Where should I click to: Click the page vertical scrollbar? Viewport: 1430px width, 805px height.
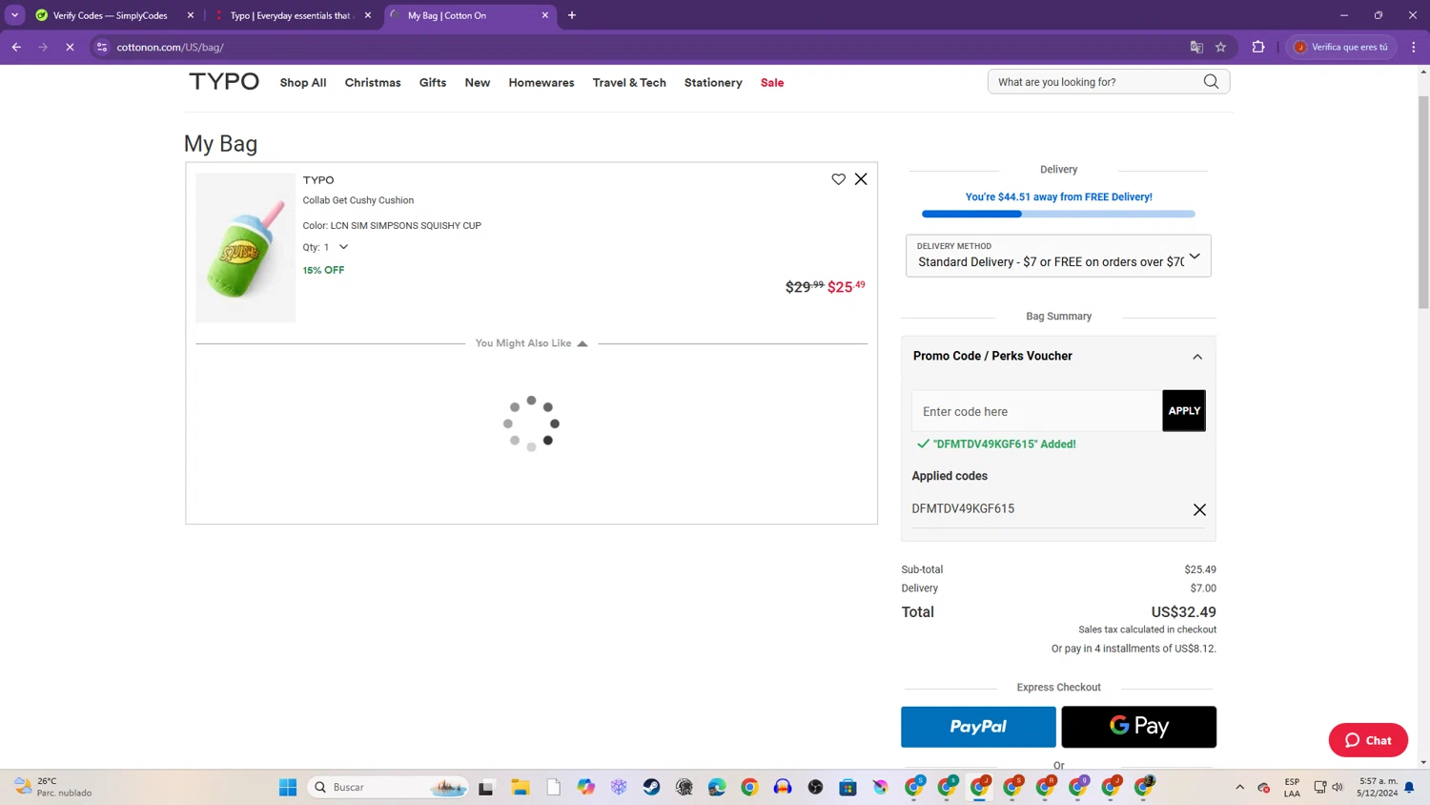[1423, 202]
